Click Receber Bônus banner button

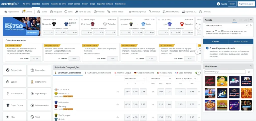point(32,32)
